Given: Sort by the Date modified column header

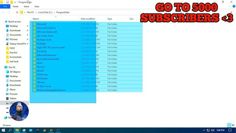Looking at the screenshot, I should point(88,19).
